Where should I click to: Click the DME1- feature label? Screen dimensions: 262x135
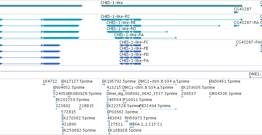(255, 74)
